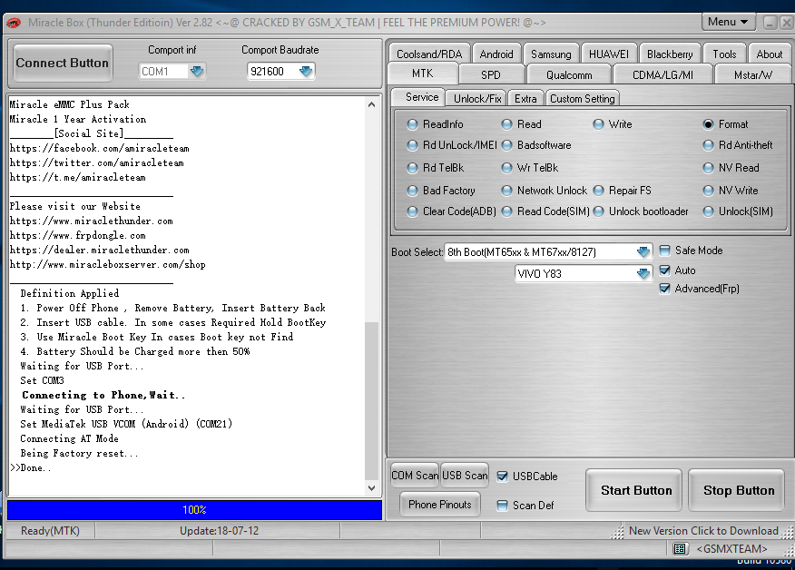Open the Samsung tab
Viewport: 795px width, 570px height.
click(551, 54)
